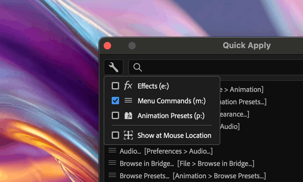This screenshot has width=303, height=182.
Task: Click the Animation Presets fx-file icon
Action: click(128, 116)
